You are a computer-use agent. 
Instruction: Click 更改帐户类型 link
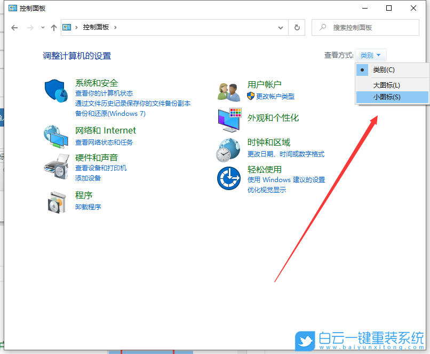tap(277, 96)
